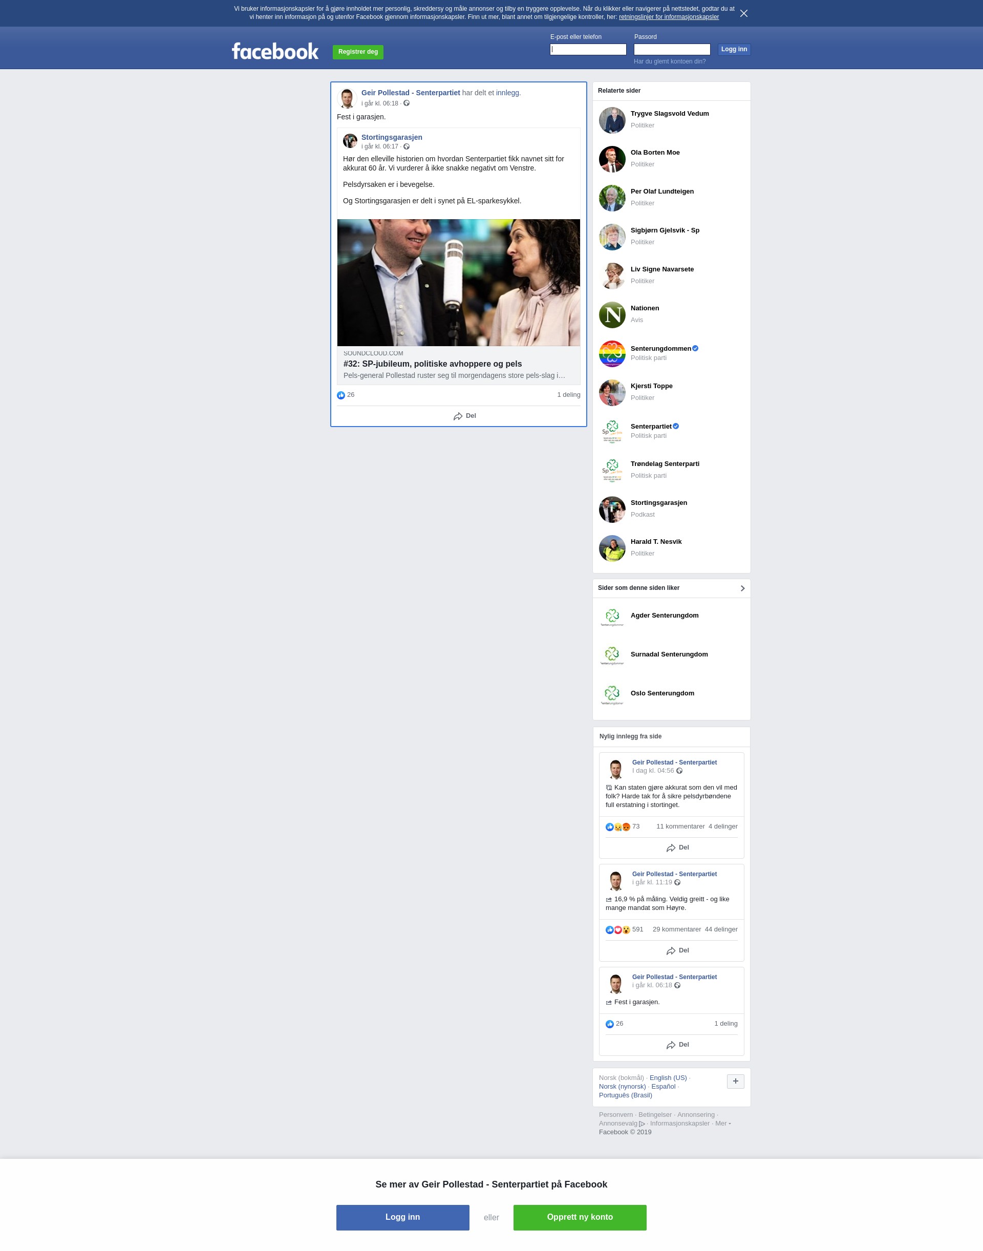The width and height of the screenshot is (983, 1251).
Task: Open the shared innlegg link
Action: tap(507, 93)
